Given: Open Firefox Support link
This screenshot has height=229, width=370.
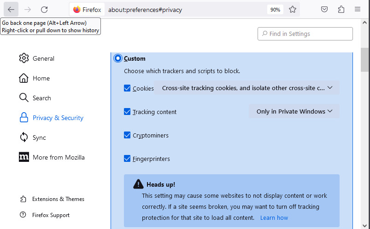Looking at the screenshot, I should click(51, 215).
